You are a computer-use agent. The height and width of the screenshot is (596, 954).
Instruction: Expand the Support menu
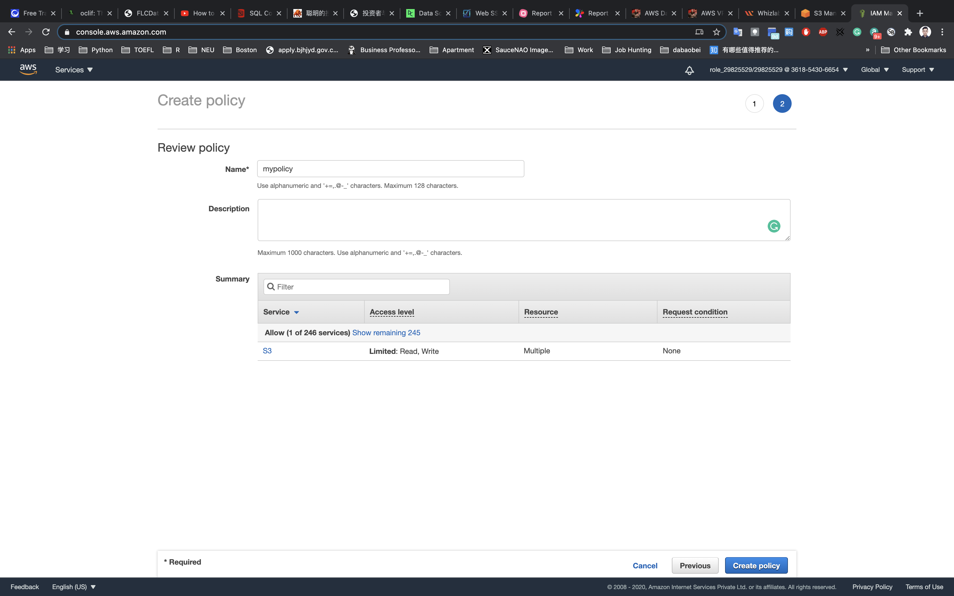pos(918,70)
